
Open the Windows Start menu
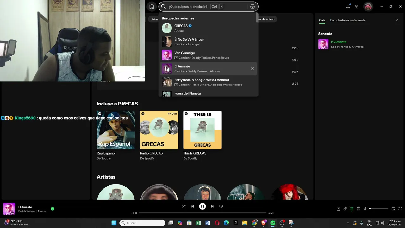(114, 223)
